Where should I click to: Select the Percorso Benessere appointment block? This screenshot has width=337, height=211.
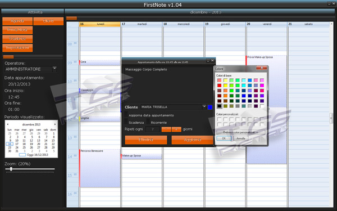[100, 168]
